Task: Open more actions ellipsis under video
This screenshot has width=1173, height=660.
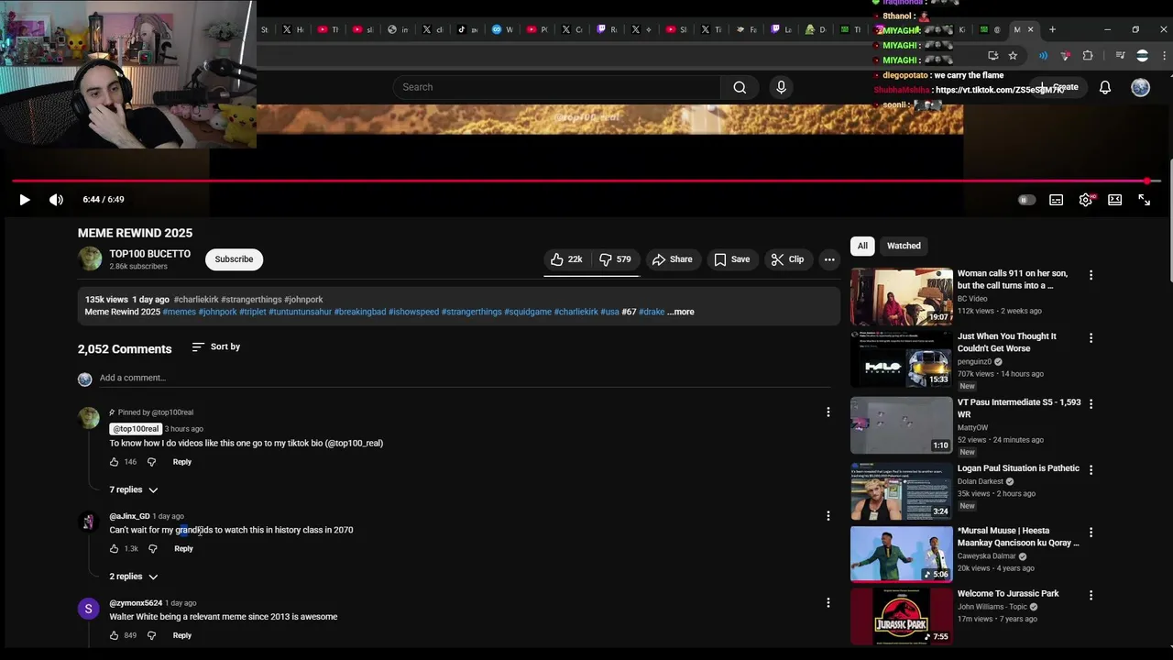Action: click(x=829, y=259)
